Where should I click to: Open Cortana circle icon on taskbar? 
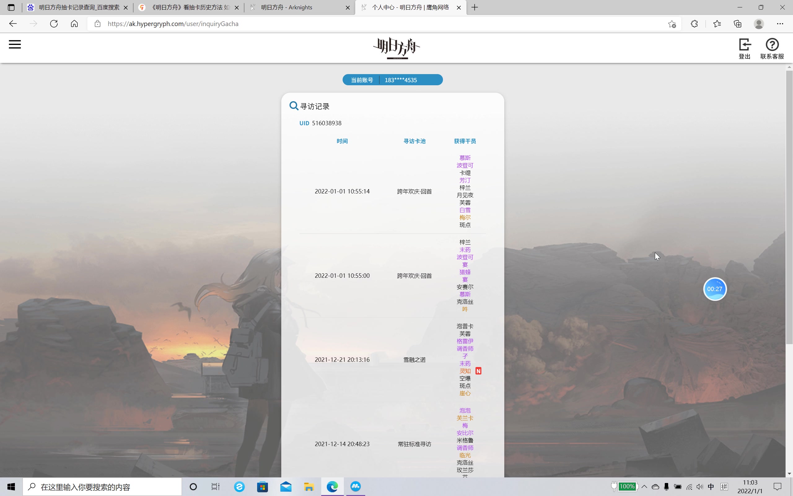(x=193, y=486)
